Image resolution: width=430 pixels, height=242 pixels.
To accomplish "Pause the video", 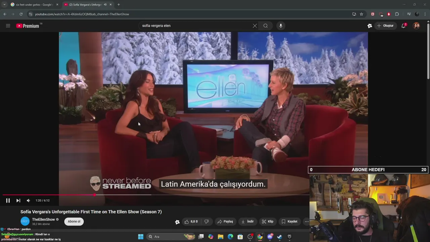I will [8, 200].
